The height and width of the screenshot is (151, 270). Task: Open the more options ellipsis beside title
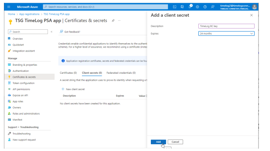[x=119, y=21]
